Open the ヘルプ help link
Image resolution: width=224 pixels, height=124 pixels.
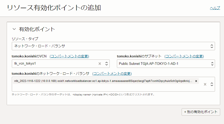[215, 8]
